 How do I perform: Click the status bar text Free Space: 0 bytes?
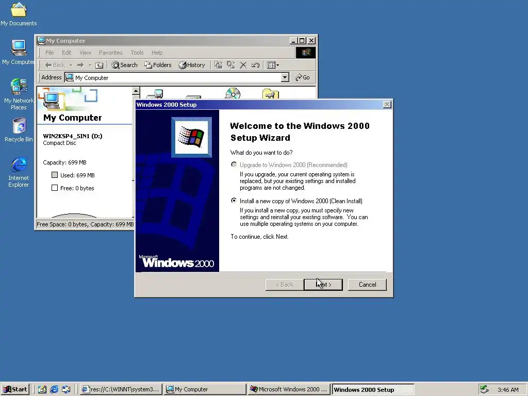click(62, 224)
